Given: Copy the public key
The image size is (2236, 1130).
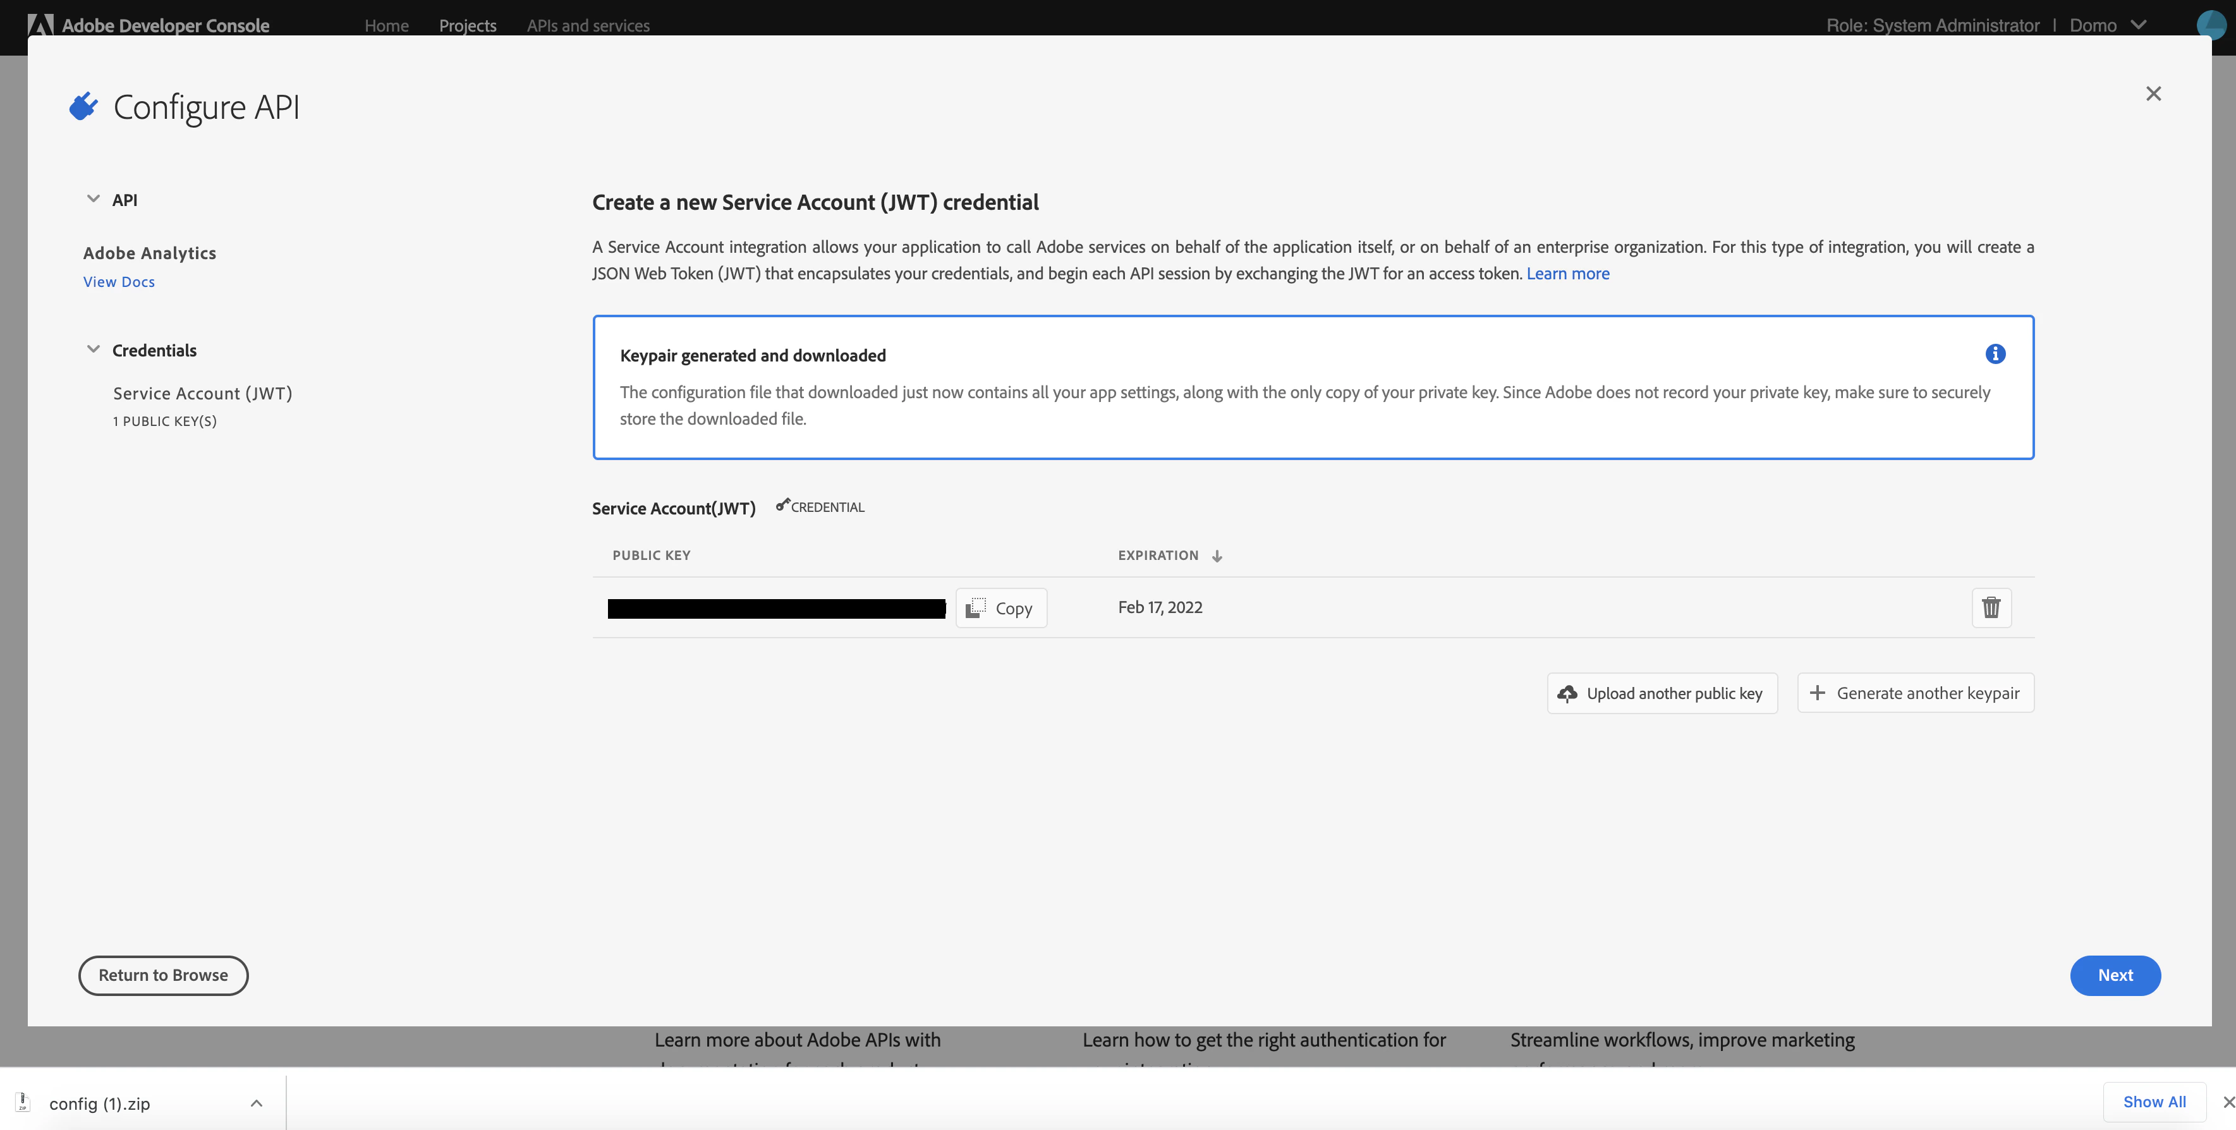Looking at the screenshot, I should tap(1001, 609).
